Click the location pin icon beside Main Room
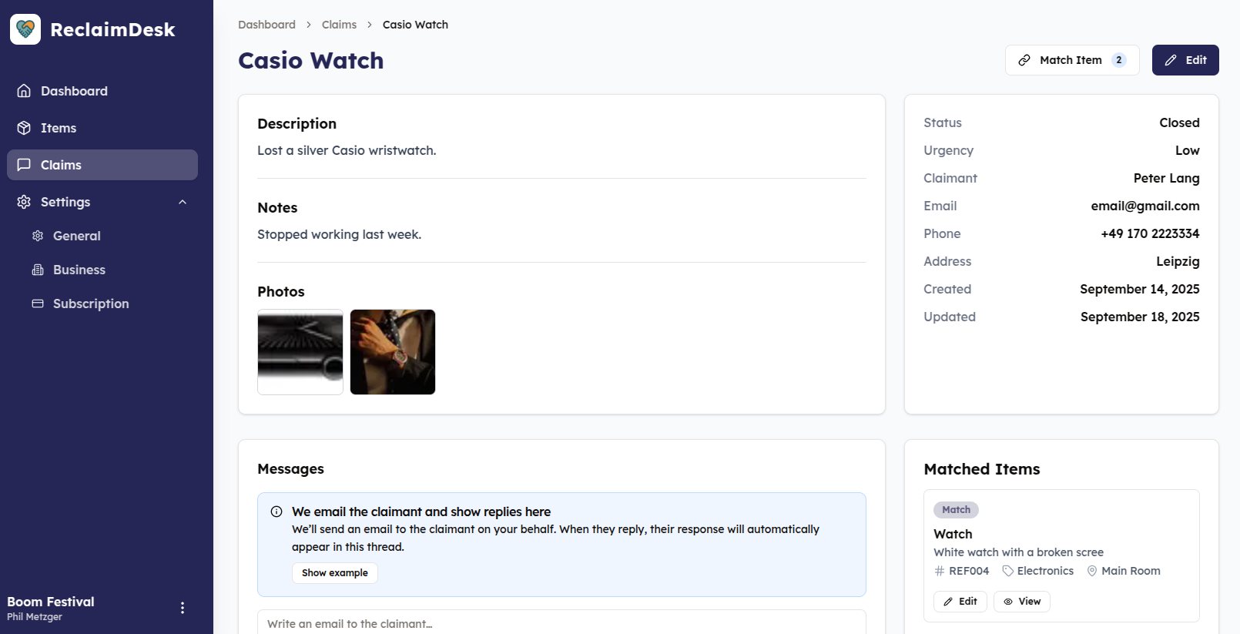The image size is (1240, 634). [x=1092, y=571]
